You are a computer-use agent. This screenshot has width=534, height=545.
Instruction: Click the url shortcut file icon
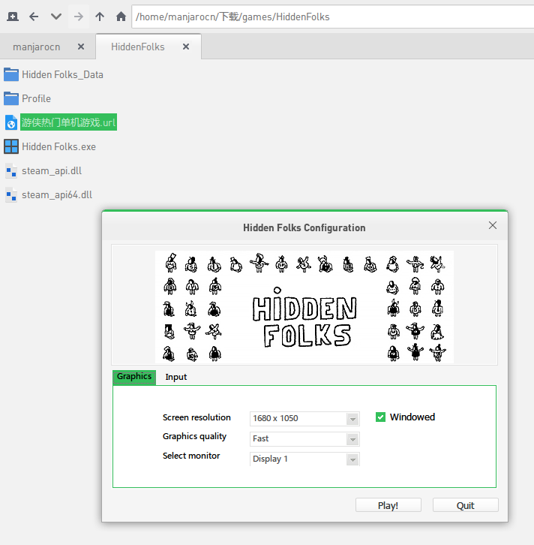click(11, 122)
